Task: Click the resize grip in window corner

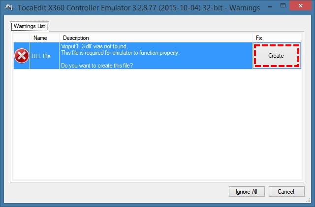Action: 308,201
